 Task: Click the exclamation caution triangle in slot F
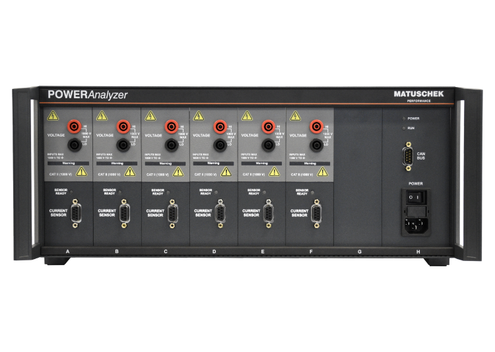click(322, 171)
